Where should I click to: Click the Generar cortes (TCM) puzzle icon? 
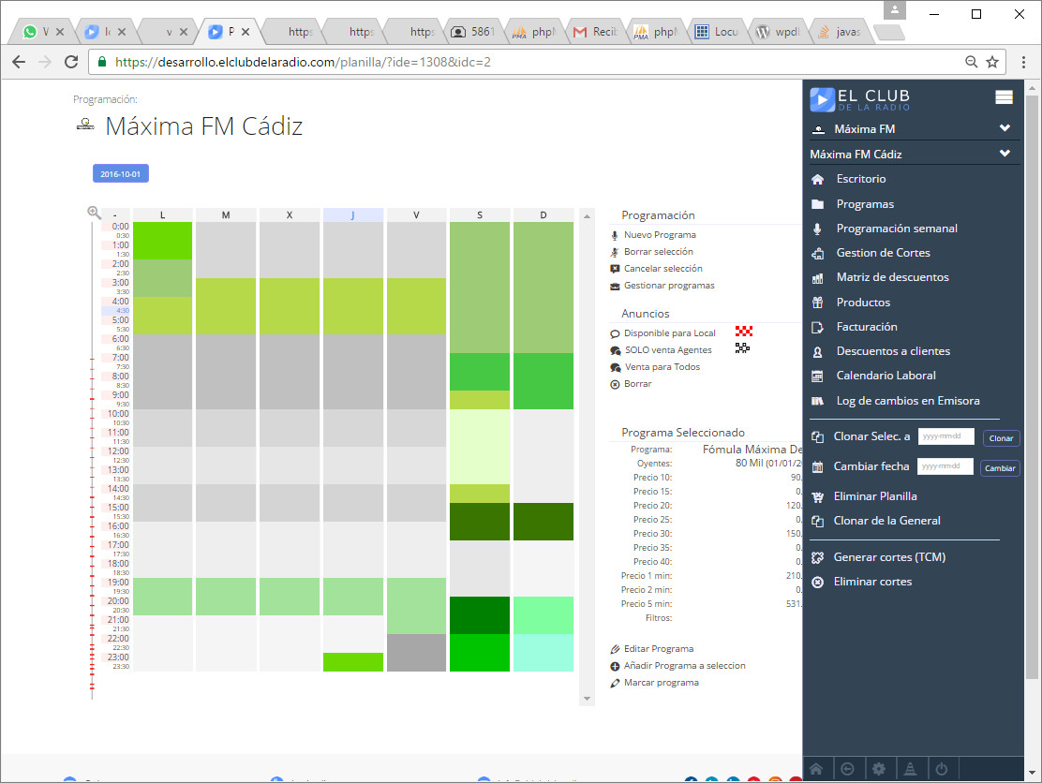pos(817,557)
